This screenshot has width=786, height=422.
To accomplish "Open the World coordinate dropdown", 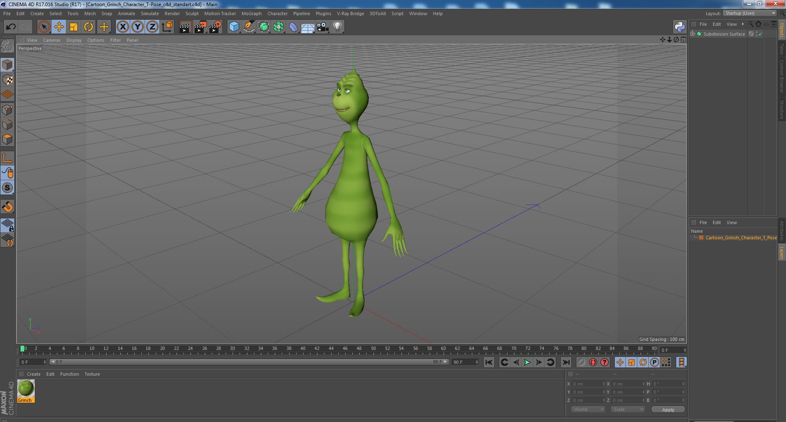I will tap(588, 409).
